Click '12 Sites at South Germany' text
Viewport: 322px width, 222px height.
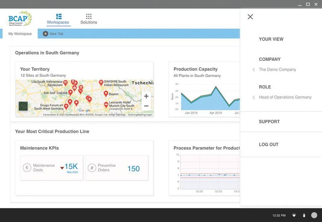tap(43, 76)
